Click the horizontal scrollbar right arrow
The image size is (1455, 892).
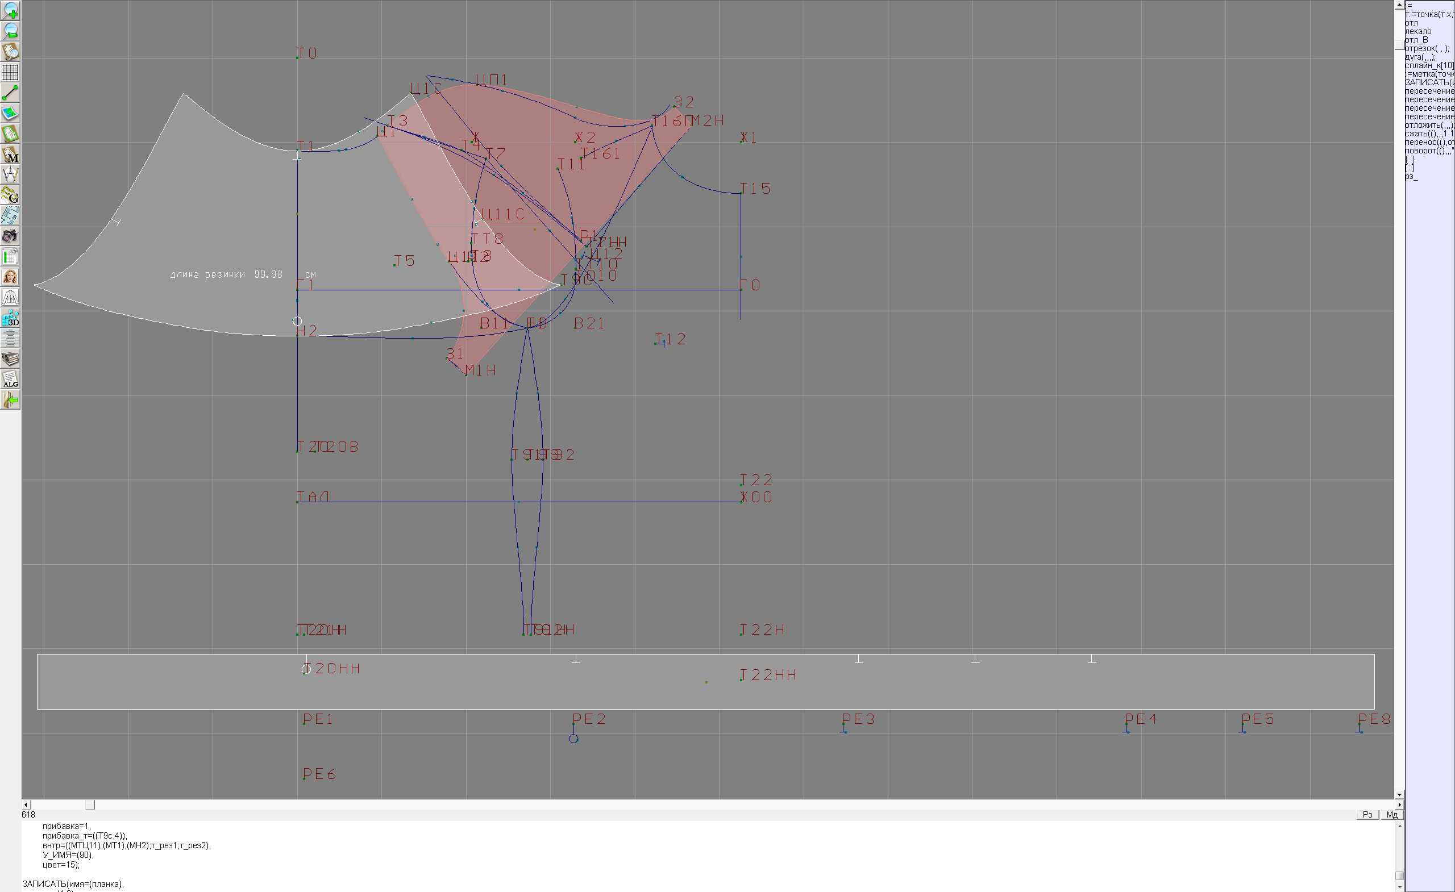click(1399, 805)
